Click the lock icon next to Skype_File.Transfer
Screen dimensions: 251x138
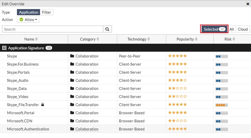click(42, 105)
